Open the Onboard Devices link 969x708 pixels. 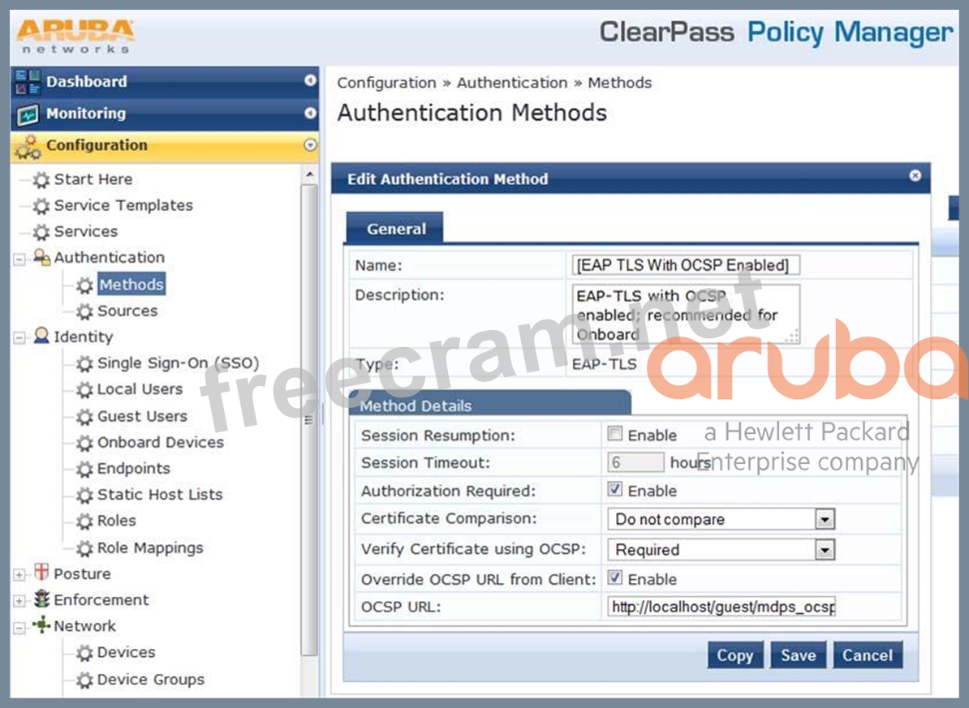click(161, 442)
